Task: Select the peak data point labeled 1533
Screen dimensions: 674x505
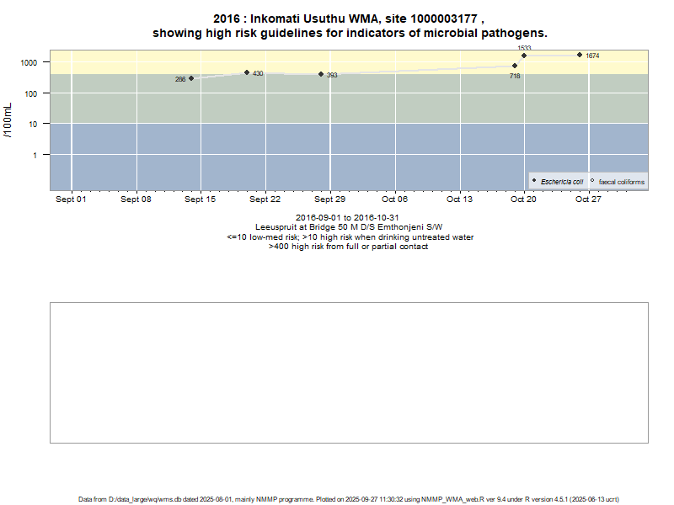Action: [524, 56]
